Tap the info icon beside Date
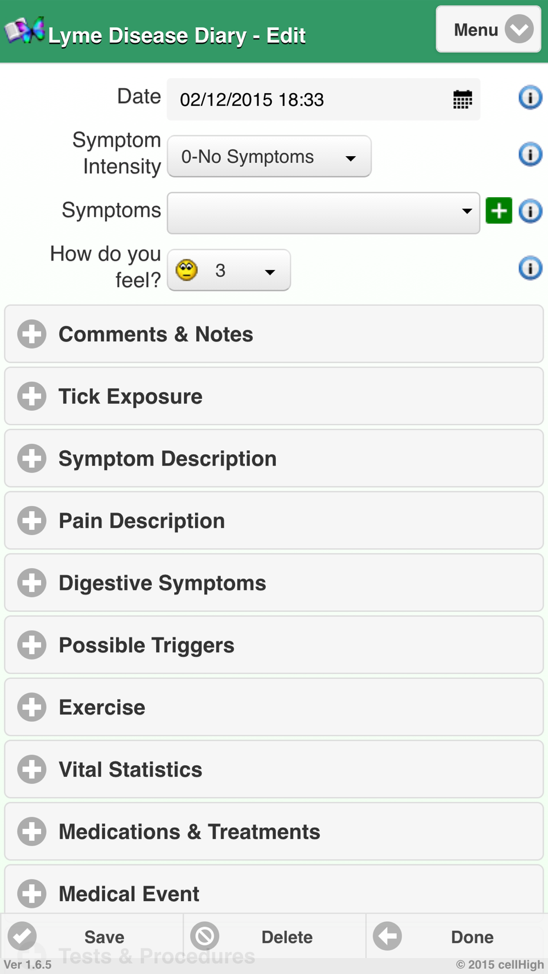548x974 pixels. [x=530, y=98]
